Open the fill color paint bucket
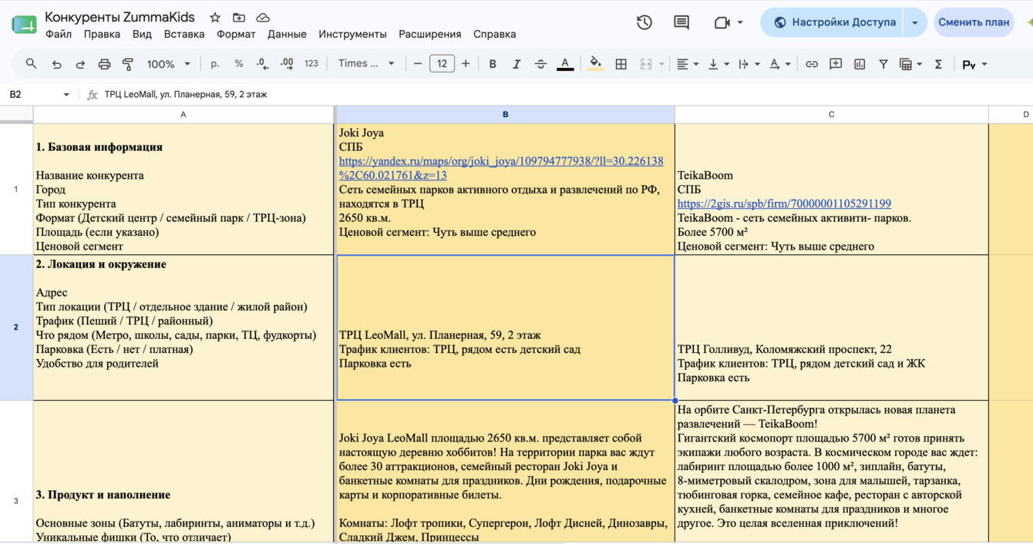The image size is (1033, 544). (x=595, y=64)
